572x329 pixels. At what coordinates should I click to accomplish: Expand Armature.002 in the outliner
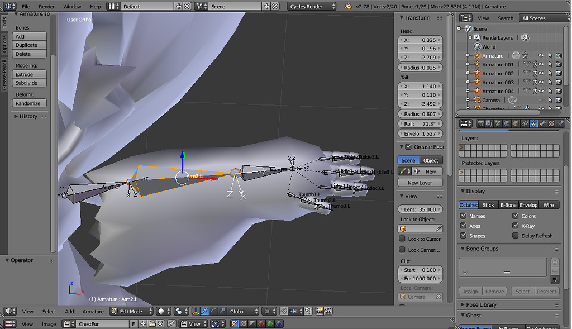click(x=468, y=73)
